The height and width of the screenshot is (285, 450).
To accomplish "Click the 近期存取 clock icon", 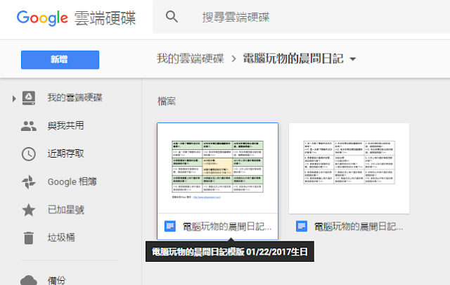I will (x=29, y=154).
